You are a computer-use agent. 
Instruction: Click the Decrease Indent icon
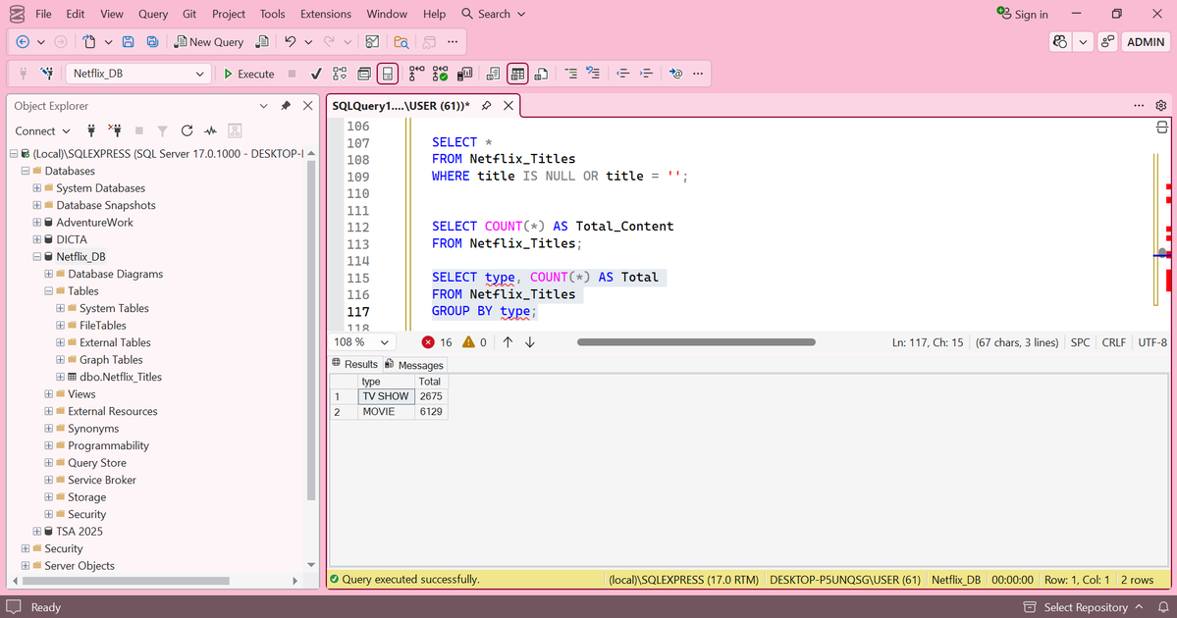pos(622,74)
